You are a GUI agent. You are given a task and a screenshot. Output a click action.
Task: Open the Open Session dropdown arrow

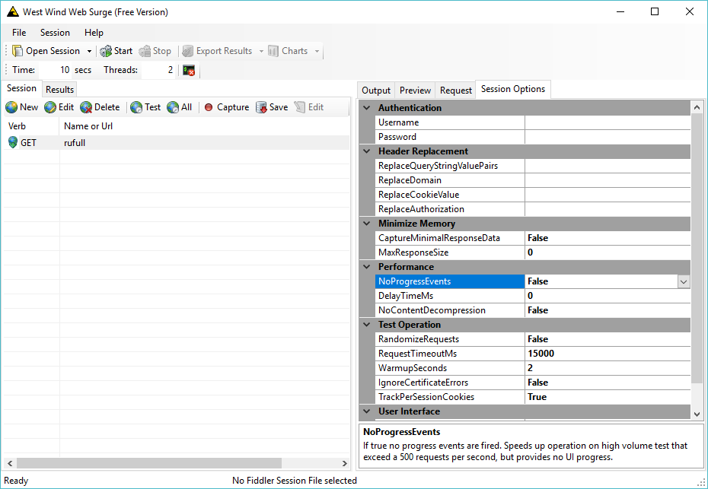89,51
